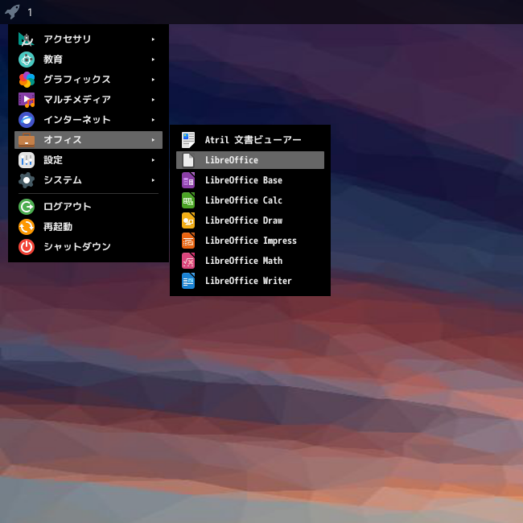Expand the マルチメディア submenu arrow
The image size is (523, 523).
point(153,100)
